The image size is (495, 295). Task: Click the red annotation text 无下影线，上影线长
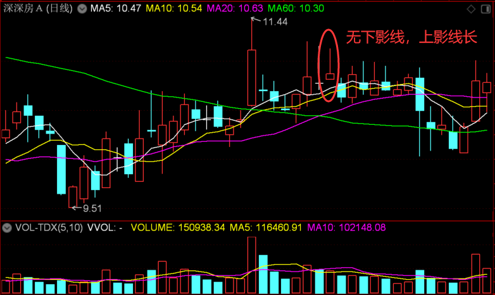411,37
